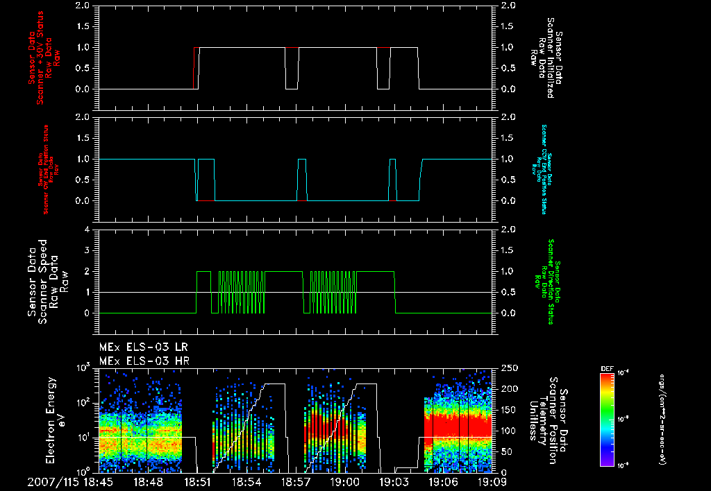Click the '19:00' time axis label

[x=345, y=482]
